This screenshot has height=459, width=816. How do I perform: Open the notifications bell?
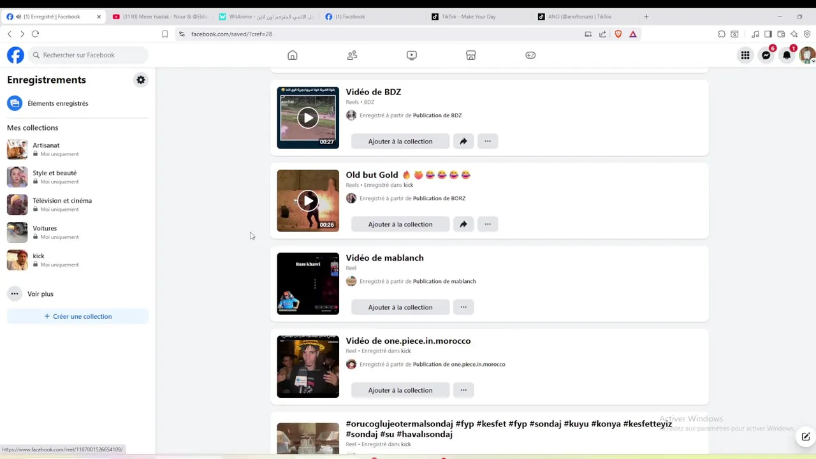pos(787,55)
